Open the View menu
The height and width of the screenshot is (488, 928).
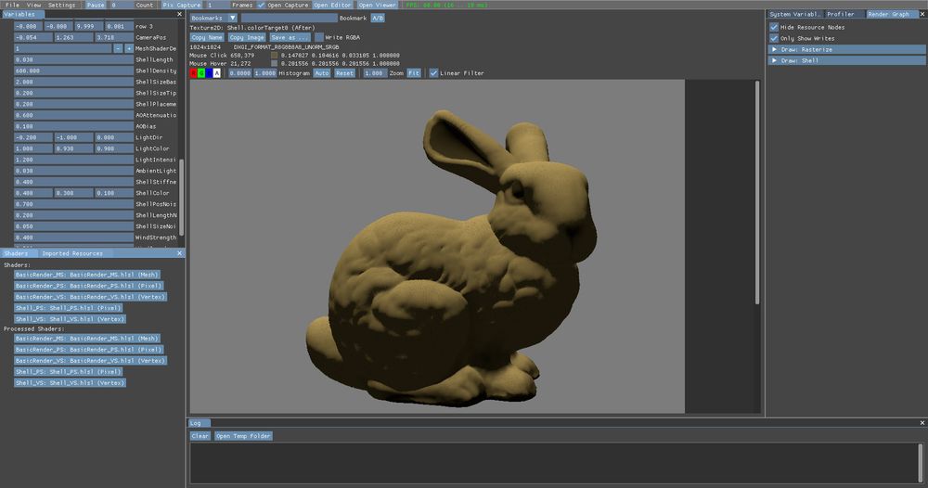[x=33, y=5]
